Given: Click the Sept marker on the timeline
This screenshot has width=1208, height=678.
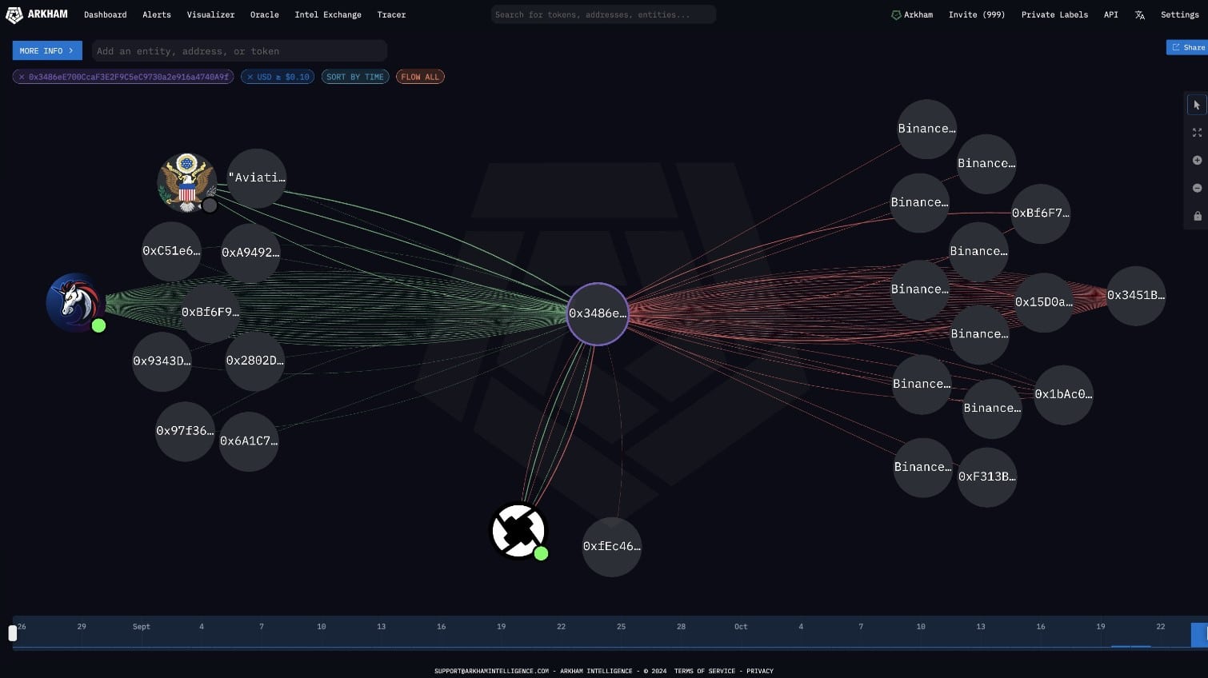Looking at the screenshot, I should (x=142, y=627).
